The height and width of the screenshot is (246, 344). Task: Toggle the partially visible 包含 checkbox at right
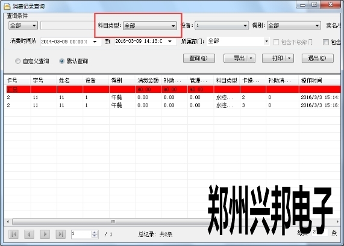coord(326,42)
